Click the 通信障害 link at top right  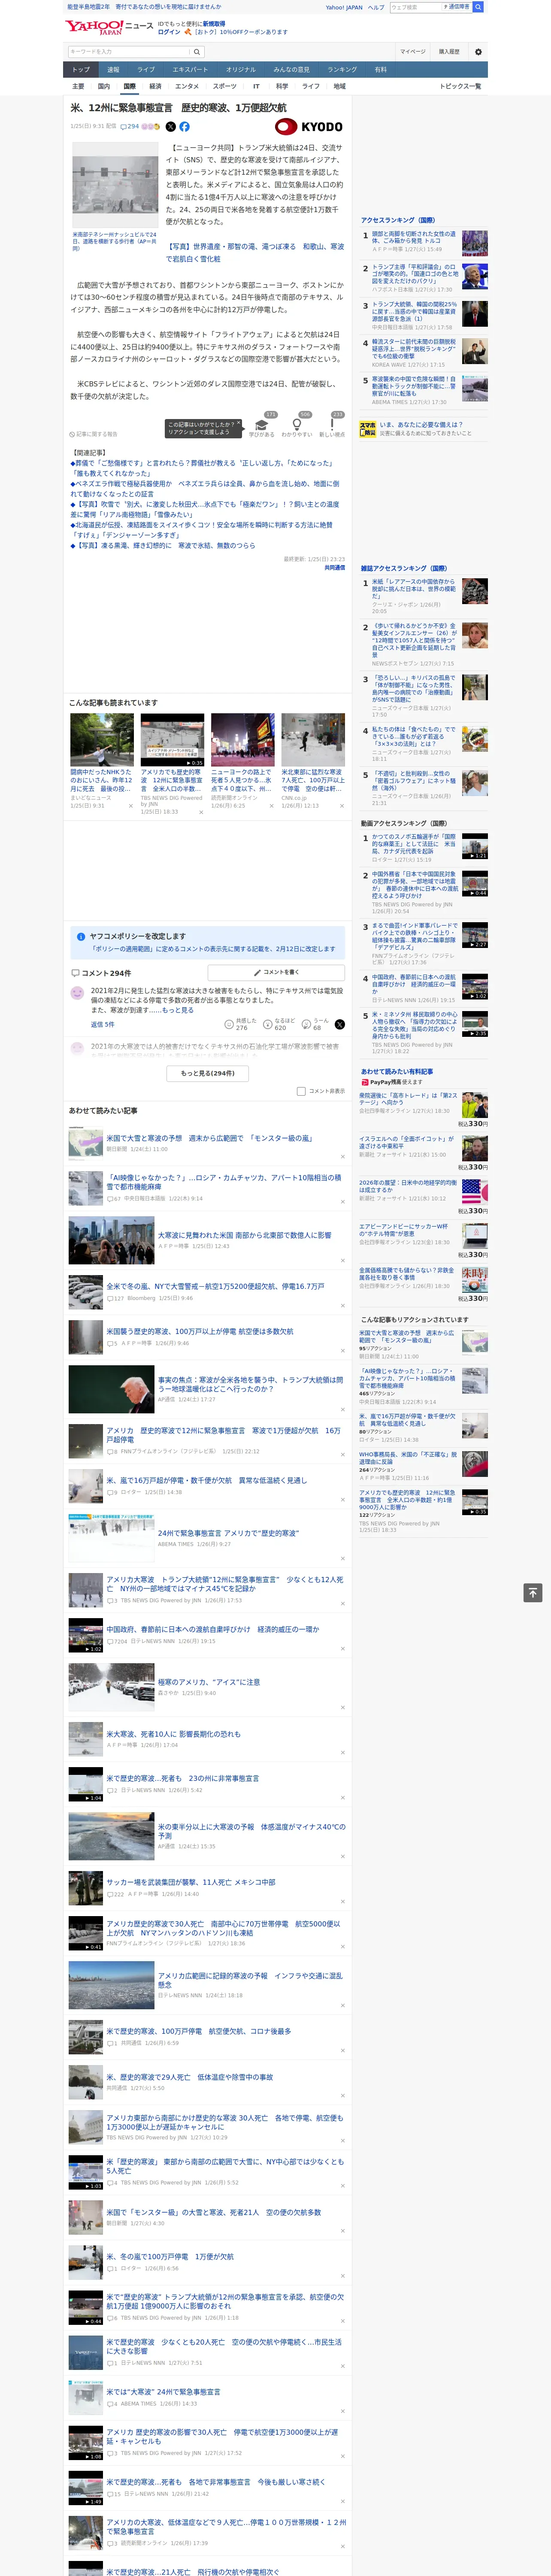click(x=457, y=7)
